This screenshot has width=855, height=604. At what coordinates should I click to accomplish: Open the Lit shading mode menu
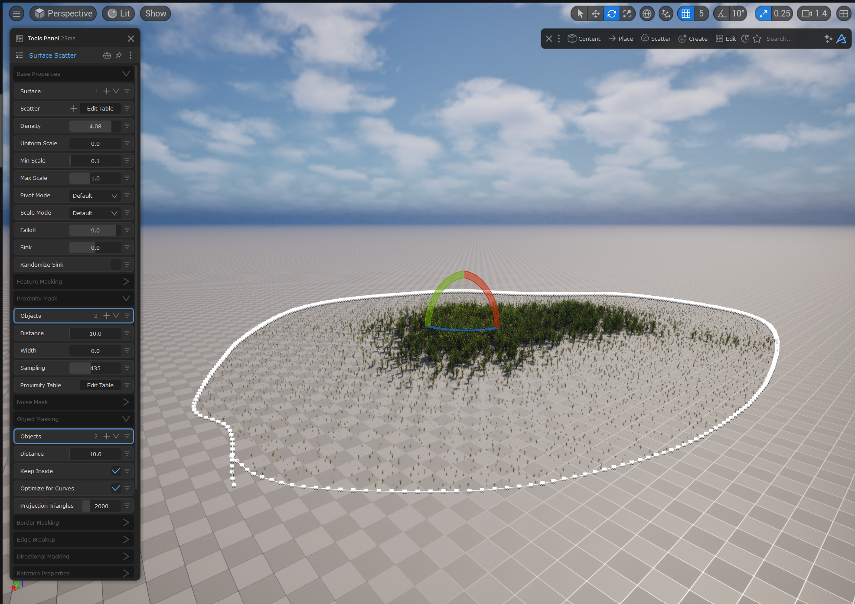coord(119,13)
